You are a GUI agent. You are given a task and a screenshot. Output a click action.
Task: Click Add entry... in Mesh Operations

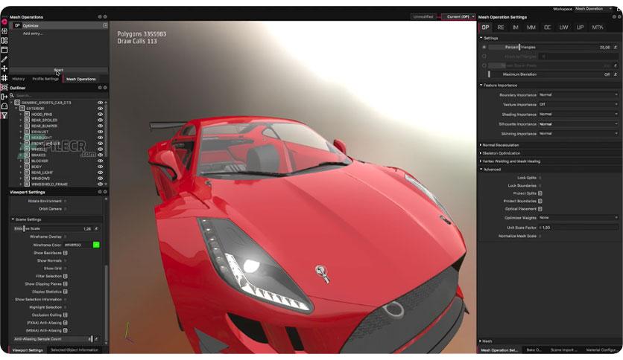[x=33, y=33]
